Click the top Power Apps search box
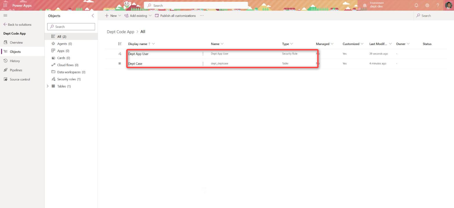Image resolution: width=454 pixels, height=208 pixels. 196,5
